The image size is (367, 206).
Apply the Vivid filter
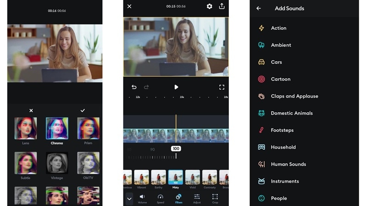(193, 177)
